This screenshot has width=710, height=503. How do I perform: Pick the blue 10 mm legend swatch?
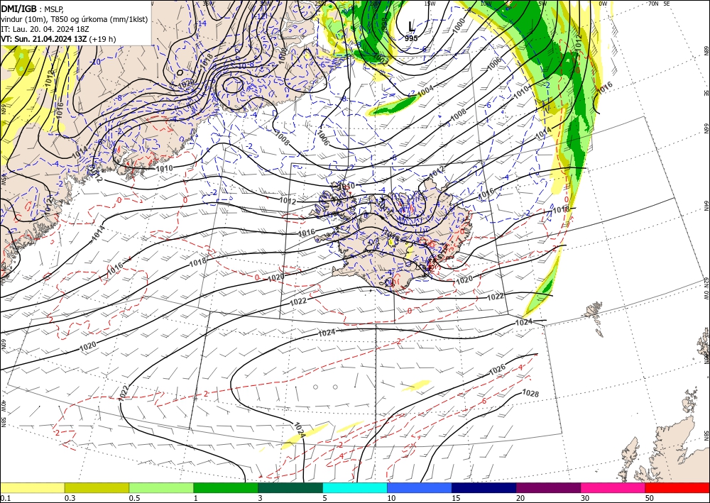point(420,488)
